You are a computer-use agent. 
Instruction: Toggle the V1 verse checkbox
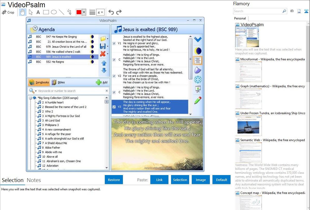tap(114, 43)
